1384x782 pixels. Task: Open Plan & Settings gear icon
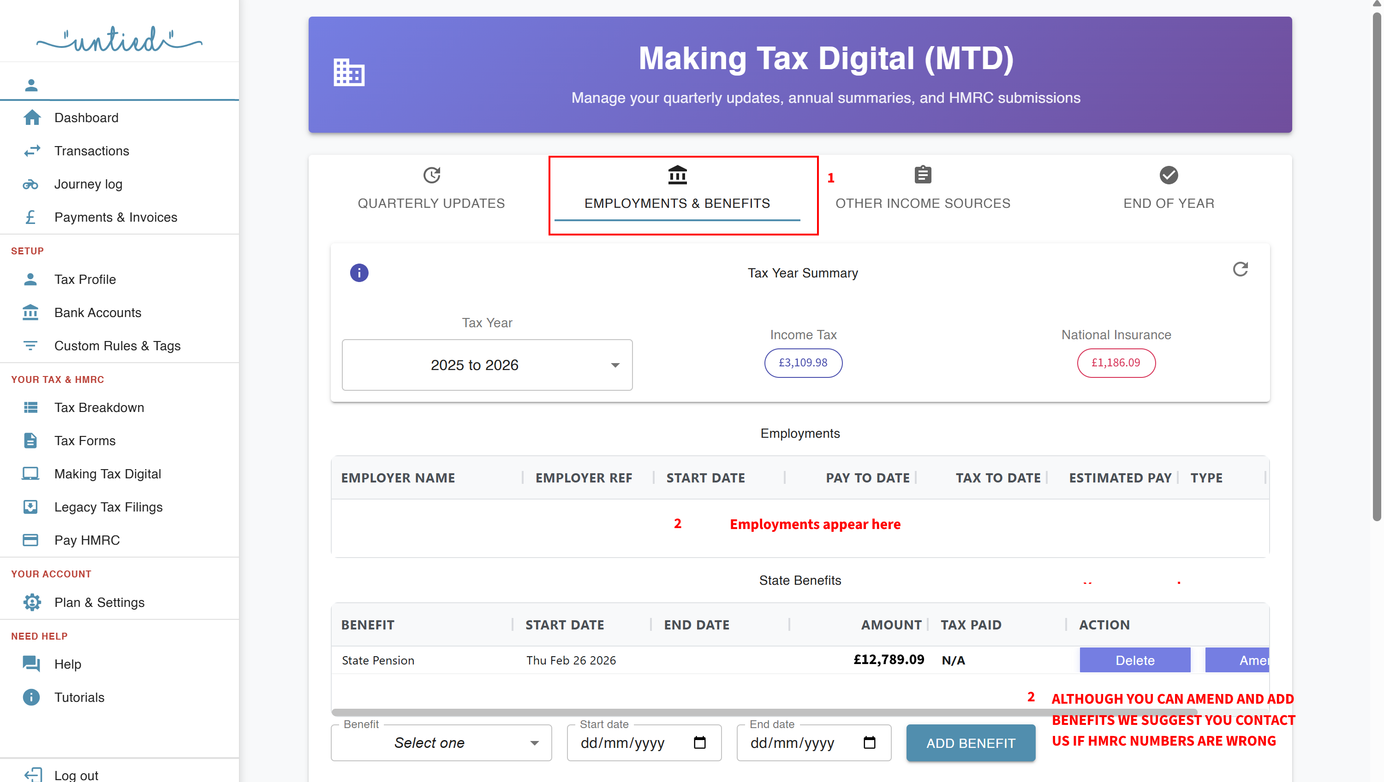(x=32, y=602)
